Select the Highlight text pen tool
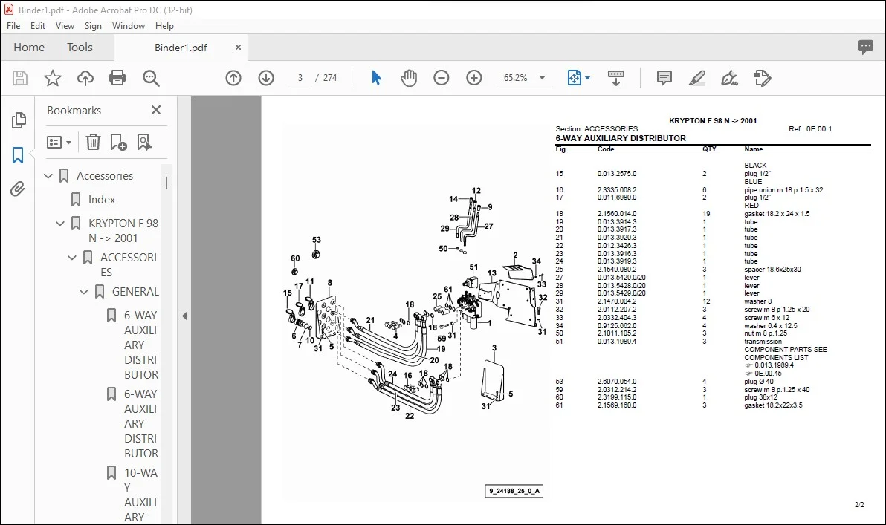This screenshot has height=525, width=886. pos(696,78)
